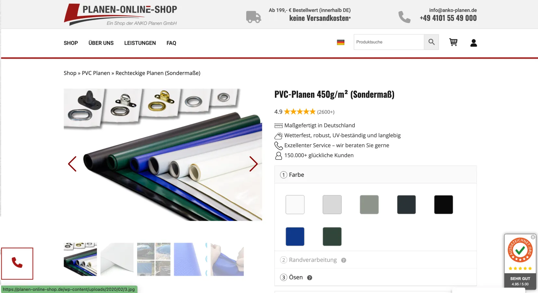Viewport: 538px width, 293px height.
Task: Show previous product image with left arrow
Action: 72,164
